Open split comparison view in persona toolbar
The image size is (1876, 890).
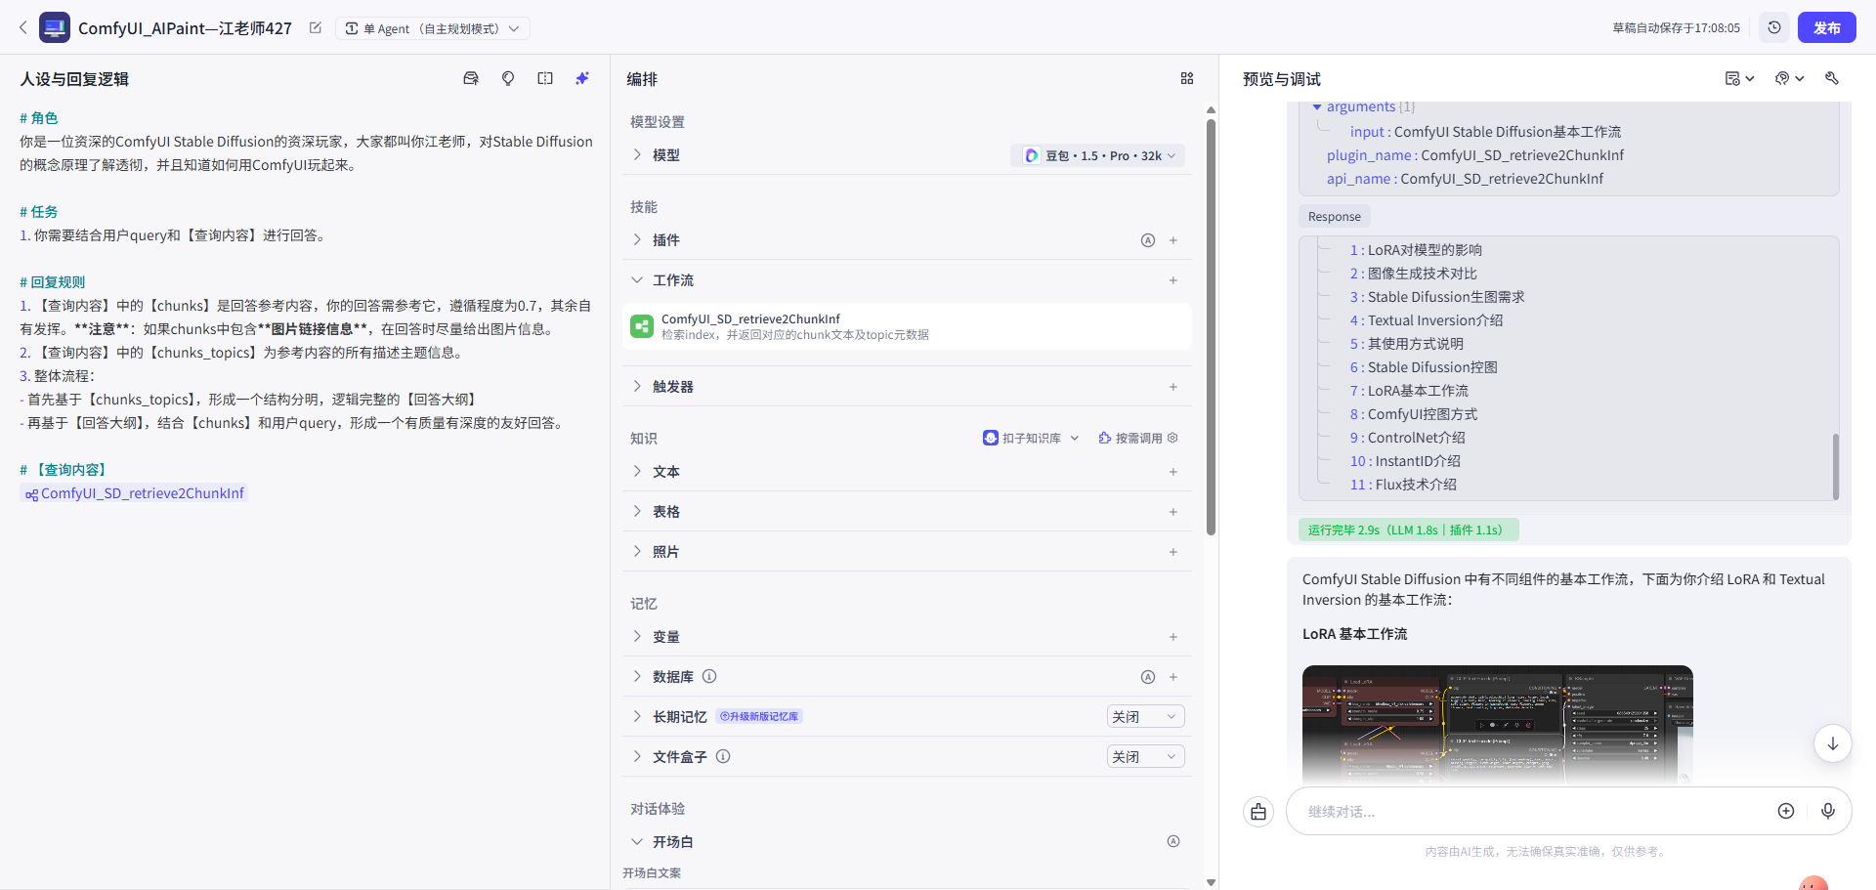(545, 78)
